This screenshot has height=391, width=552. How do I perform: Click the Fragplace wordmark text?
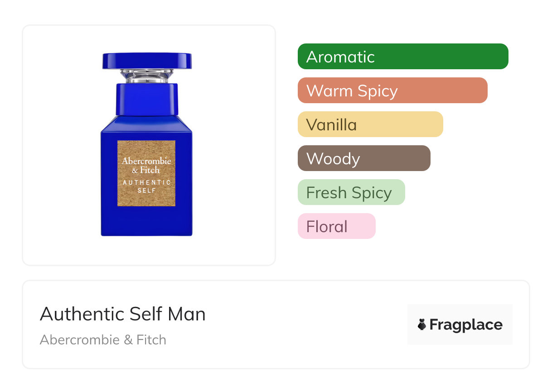click(x=465, y=324)
